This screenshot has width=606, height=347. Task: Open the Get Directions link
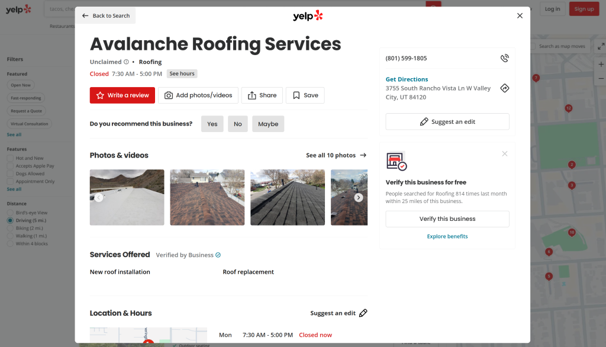407,79
